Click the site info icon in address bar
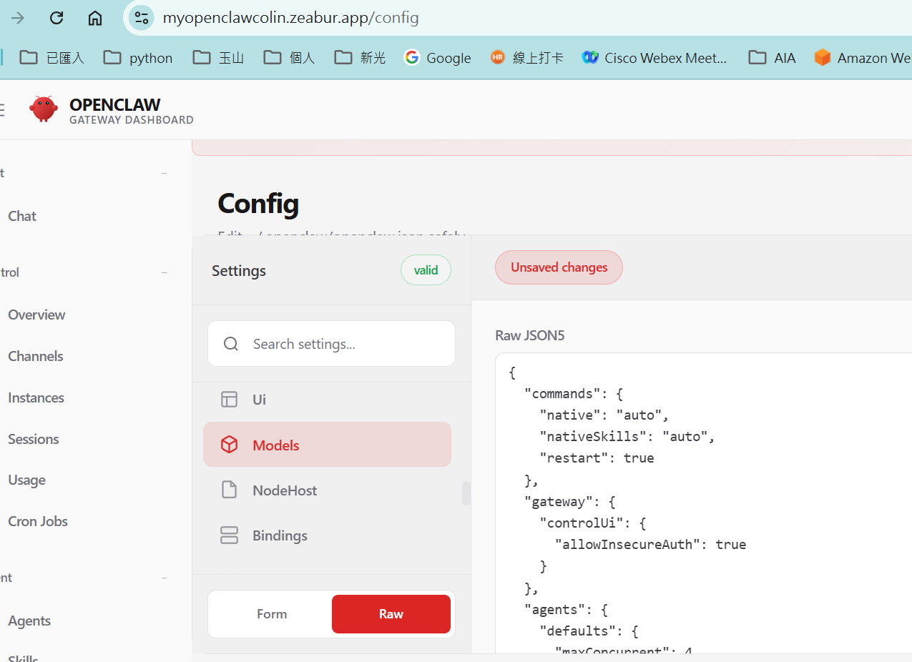The height and width of the screenshot is (662, 912). click(142, 18)
